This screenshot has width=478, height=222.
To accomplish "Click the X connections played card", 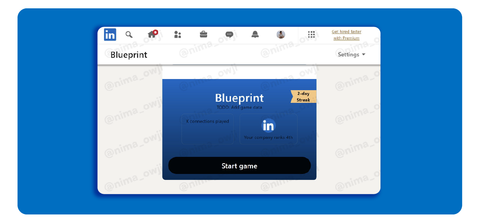I will click(208, 129).
